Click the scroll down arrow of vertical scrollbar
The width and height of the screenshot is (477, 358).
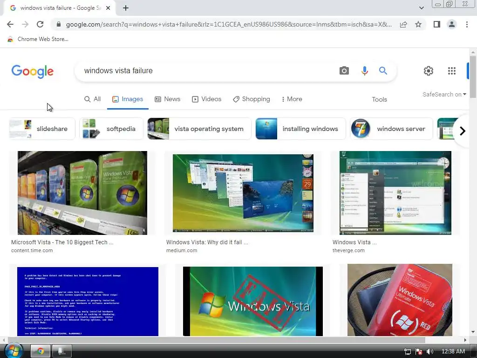(473, 332)
